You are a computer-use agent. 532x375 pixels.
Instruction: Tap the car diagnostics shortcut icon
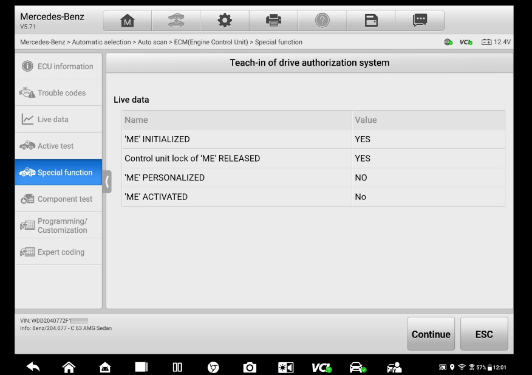pyautogui.click(x=358, y=367)
